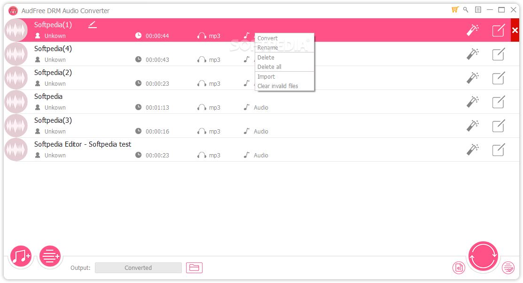Click the Audio label in Softpedia(3) row
Viewport: 523px width, 283px height.
tap(261, 132)
